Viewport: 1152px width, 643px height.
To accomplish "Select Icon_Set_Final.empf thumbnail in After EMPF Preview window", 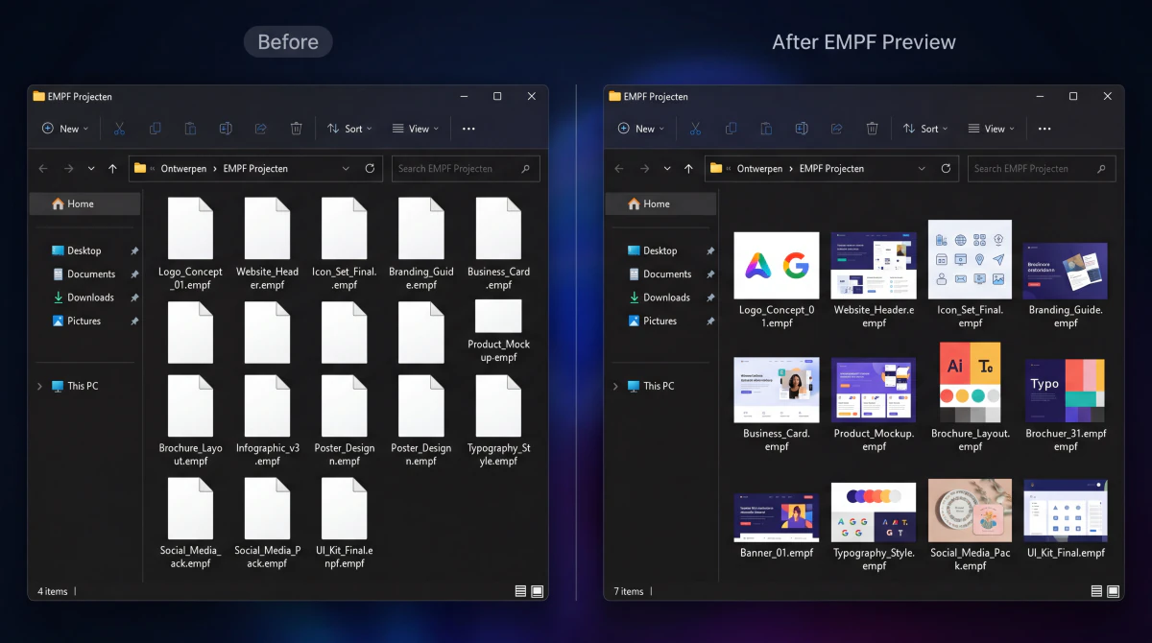I will click(x=970, y=259).
